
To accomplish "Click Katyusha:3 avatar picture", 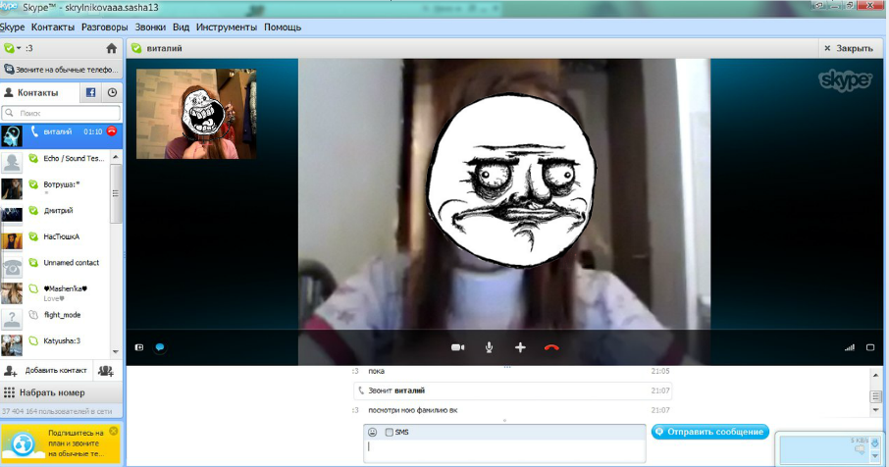I will tap(12, 344).
